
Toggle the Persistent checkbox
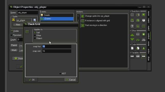[x=11, y=35]
